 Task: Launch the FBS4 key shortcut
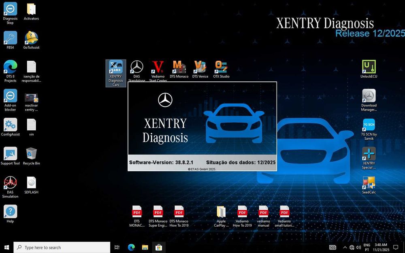click(x=11, y=40)
